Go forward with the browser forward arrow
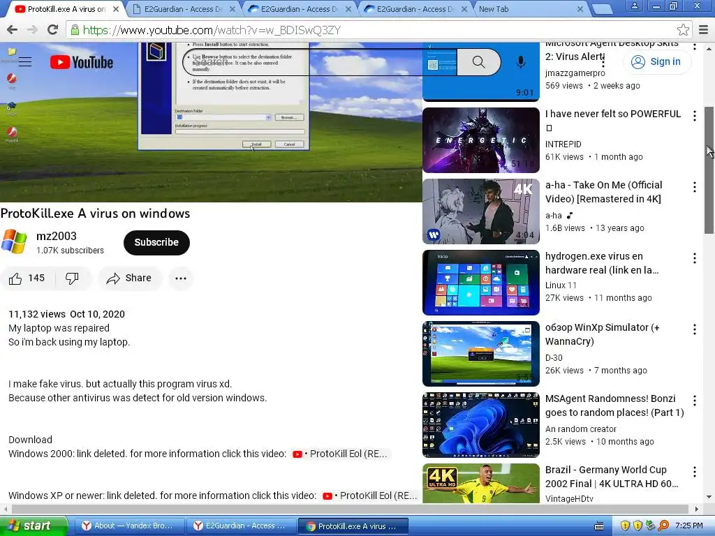 pyautogui.click(x=32, y=30)
